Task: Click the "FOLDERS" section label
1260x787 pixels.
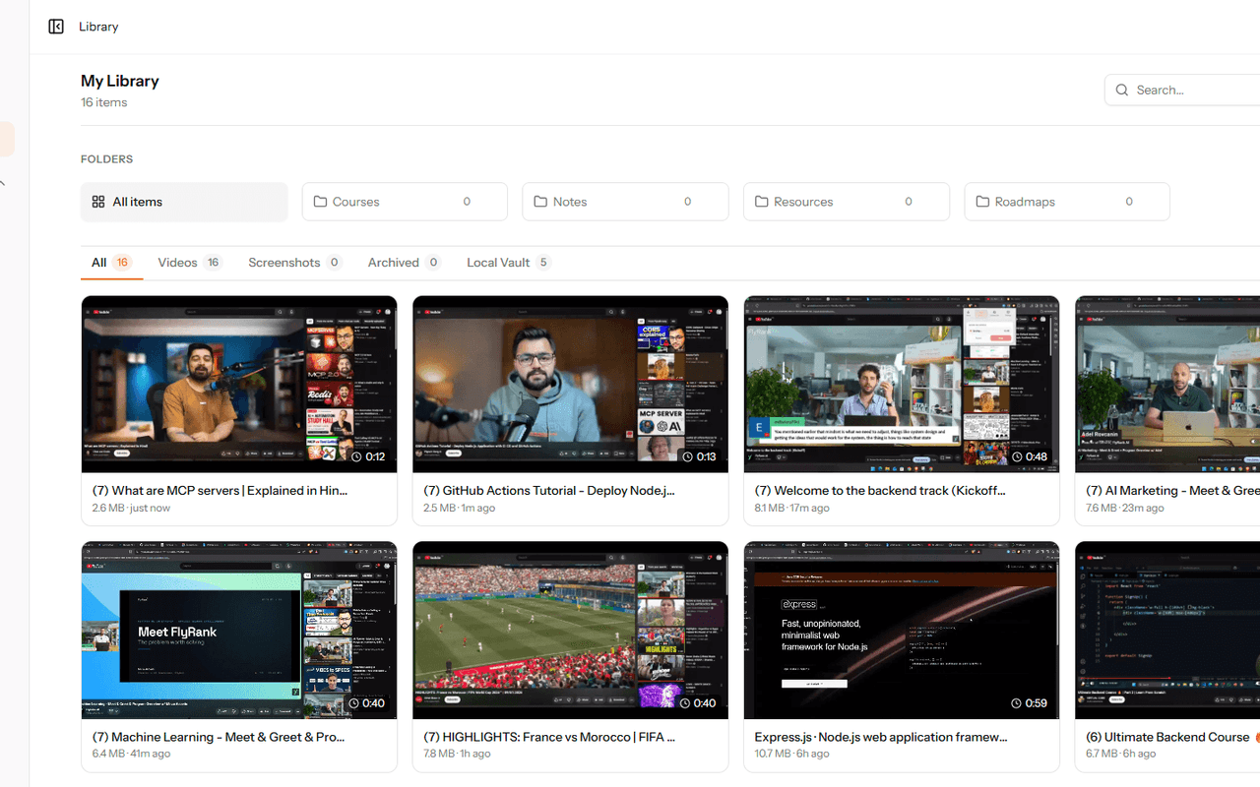Action: [x=107, y=159]
